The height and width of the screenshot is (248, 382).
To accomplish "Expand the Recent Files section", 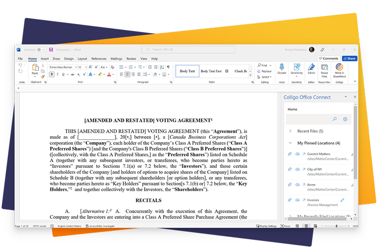I will point(290,131).
